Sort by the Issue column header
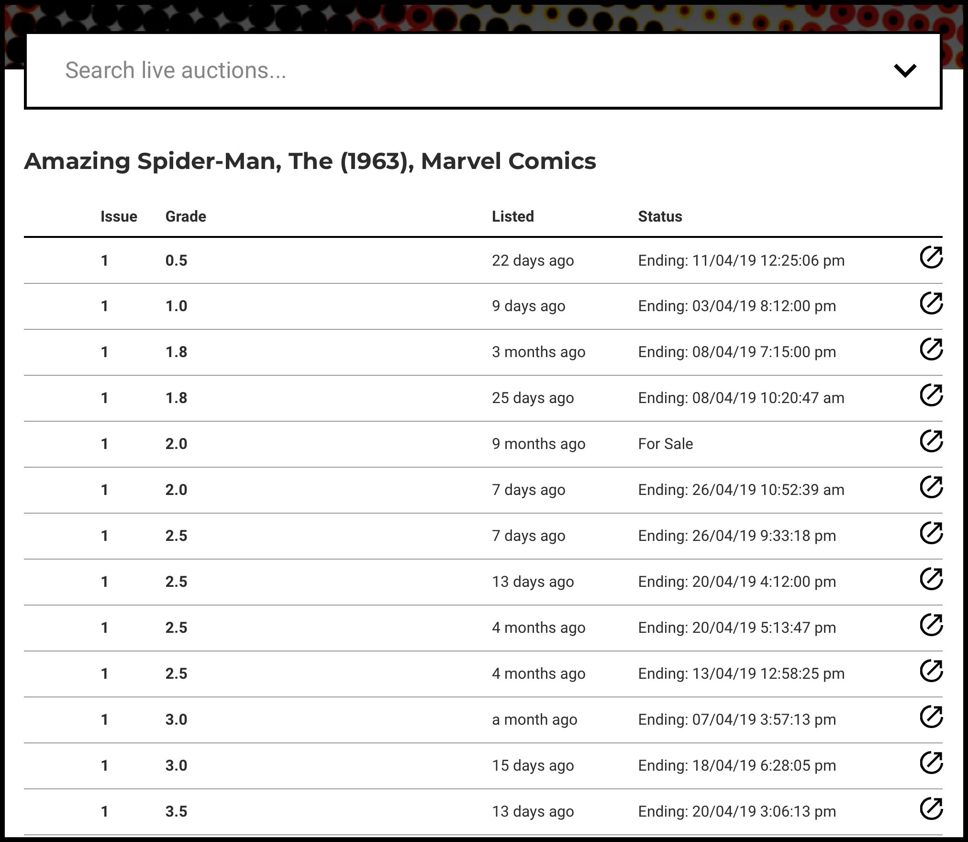This screenshot has height=842, width=968. pos(119,216)
